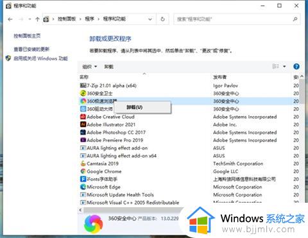Click the Google Chrome icon
Viewport: 308px width, 238px height.
[x=83, y=171]
